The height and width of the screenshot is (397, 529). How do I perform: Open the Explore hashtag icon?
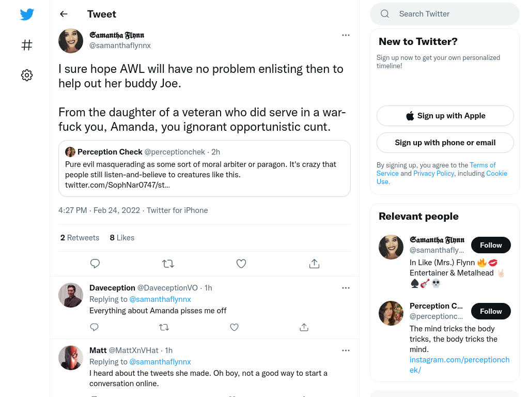pos(27,45)
